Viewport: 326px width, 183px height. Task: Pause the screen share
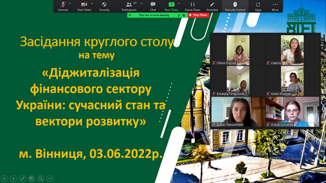coord(192,6)
